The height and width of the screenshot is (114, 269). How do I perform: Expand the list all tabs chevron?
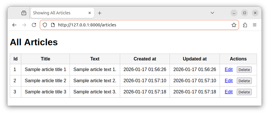[x=212, y=13]
